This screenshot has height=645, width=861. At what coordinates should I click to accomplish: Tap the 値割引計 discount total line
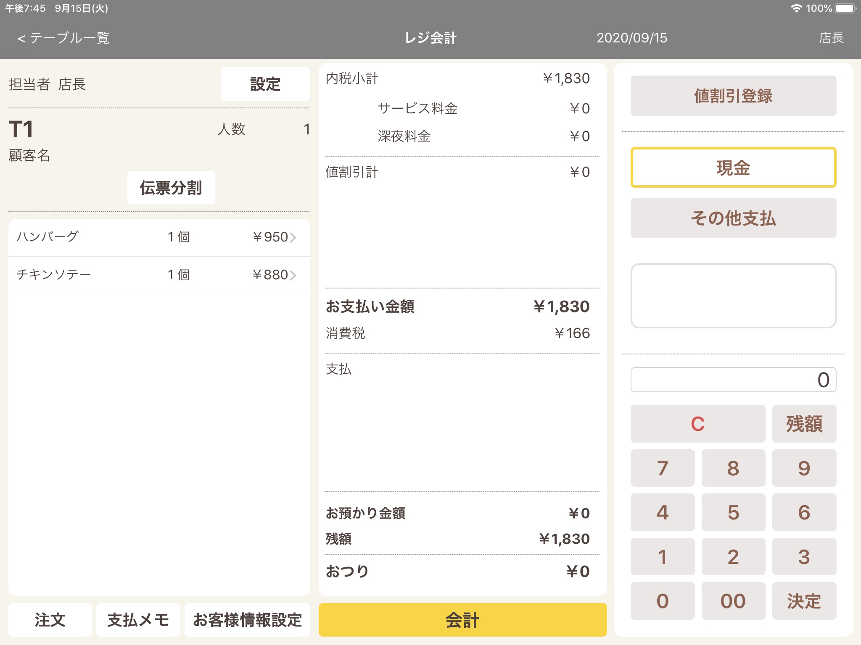tap(458, 172)
